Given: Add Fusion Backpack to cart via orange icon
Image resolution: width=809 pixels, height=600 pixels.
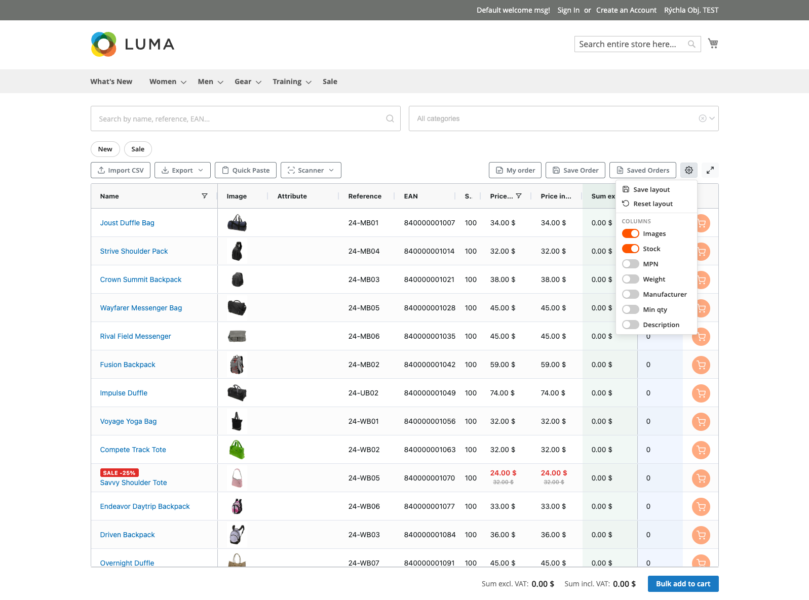Looking at the screenshot, I should (x=701, y=365).
